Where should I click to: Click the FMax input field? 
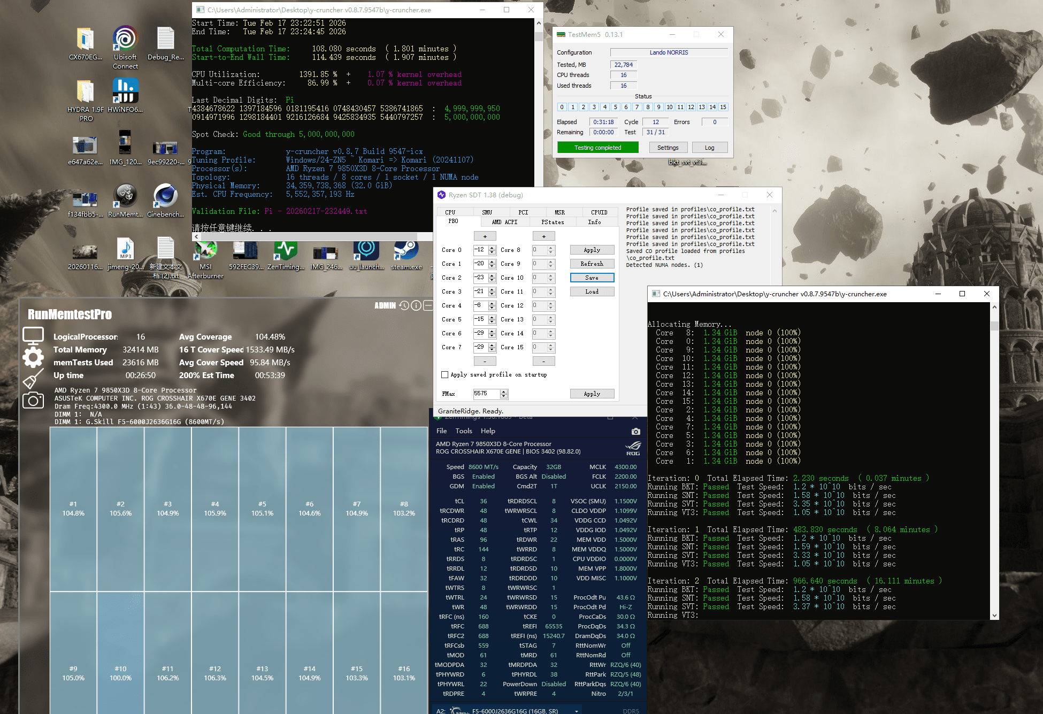click(x=486, y=394)
